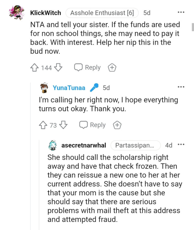
Task: Click the OP microphone icon beside YunaTunaa
Action: tap(94, 87)
